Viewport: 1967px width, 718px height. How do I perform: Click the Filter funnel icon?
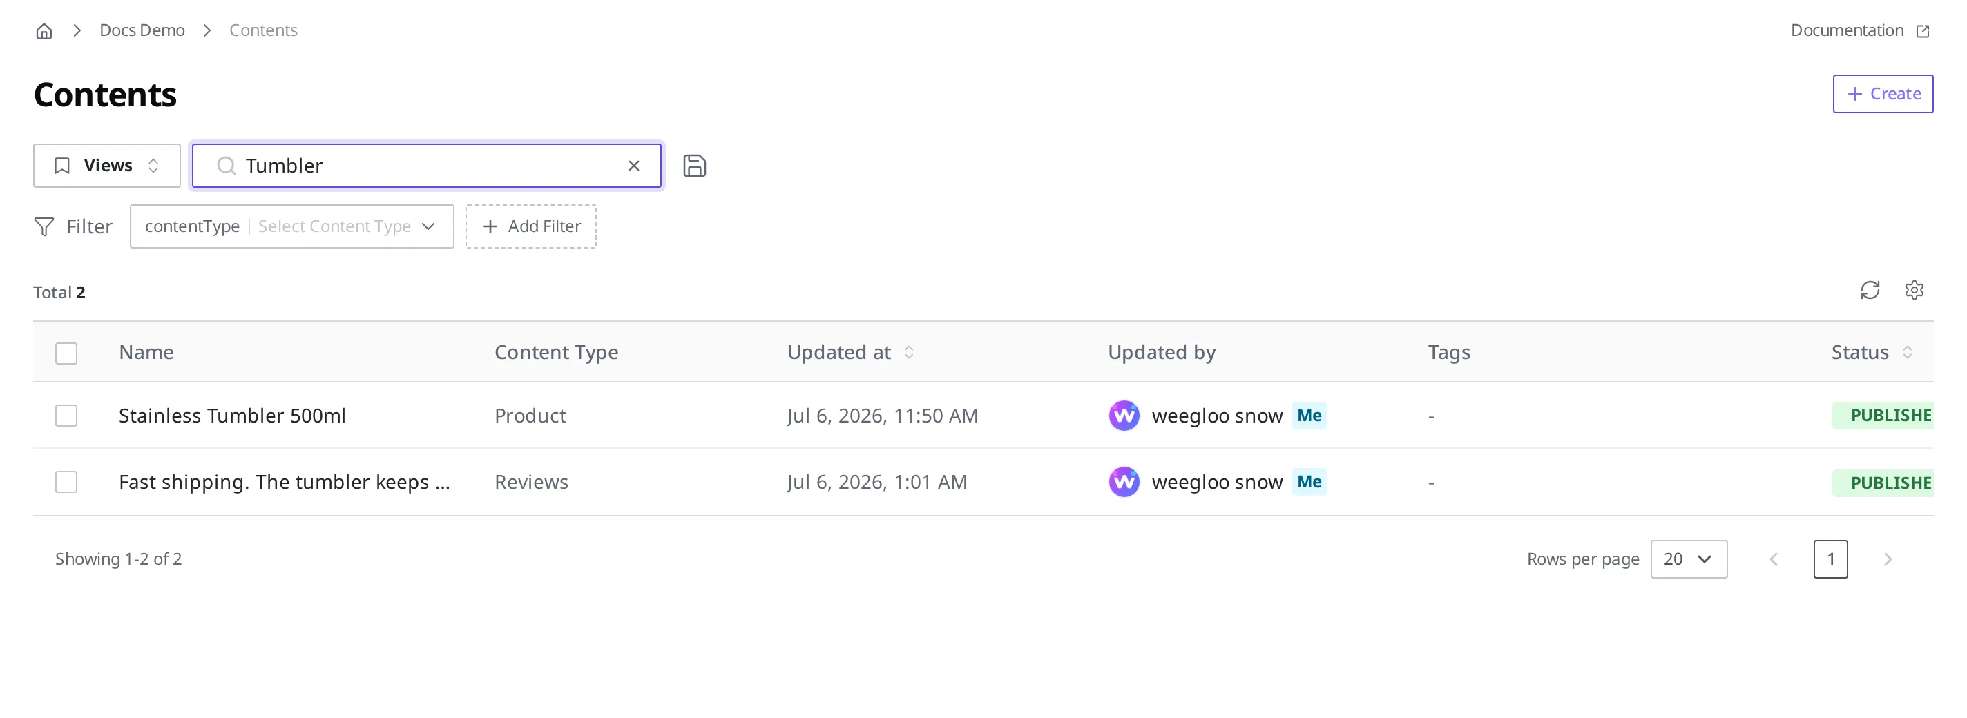(44, 226)
